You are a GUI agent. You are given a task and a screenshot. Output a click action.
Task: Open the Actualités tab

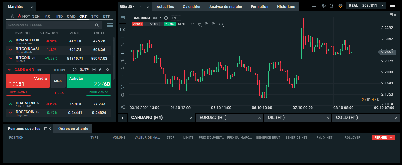(x=165, y=6)
